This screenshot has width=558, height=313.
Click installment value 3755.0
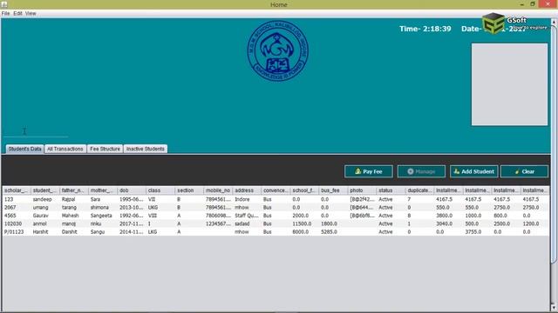(x=473, y=232)
